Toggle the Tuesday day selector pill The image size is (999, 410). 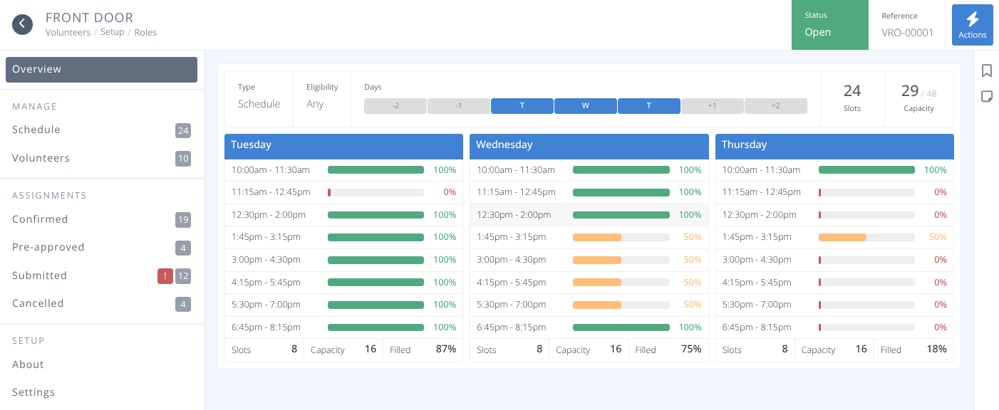pos(522,105)
